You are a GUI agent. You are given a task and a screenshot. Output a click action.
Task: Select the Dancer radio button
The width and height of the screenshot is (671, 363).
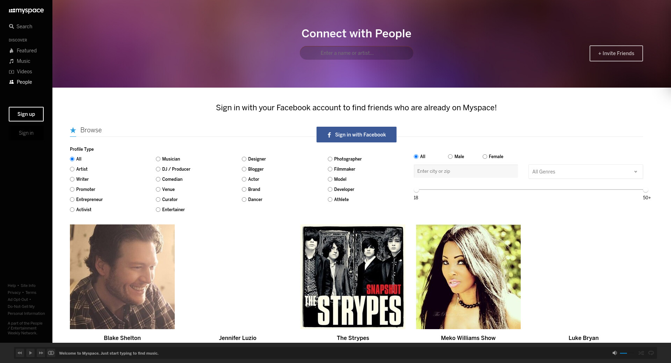pos(244,200)
